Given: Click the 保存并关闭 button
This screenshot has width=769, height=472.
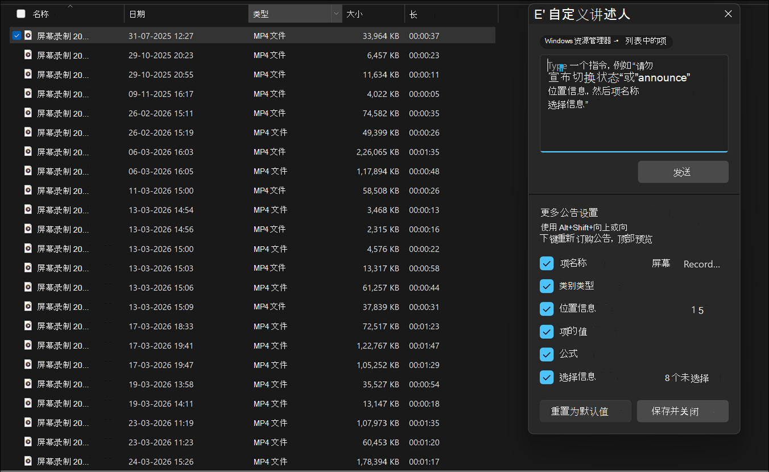Looking at the screenshot, I should tap(683, 411).
